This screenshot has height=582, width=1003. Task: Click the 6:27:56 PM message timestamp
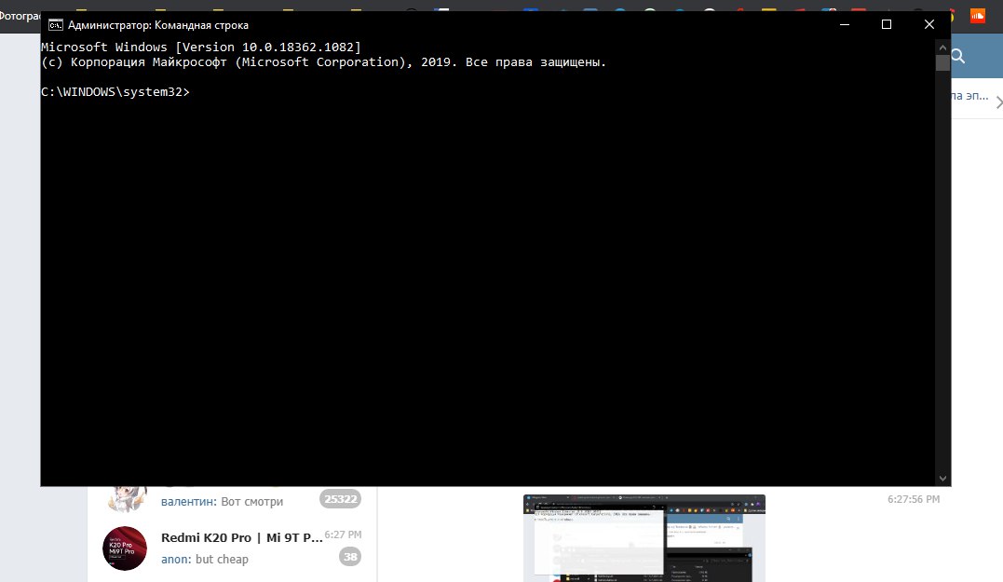pyautogui.click(x=914, y=499)
